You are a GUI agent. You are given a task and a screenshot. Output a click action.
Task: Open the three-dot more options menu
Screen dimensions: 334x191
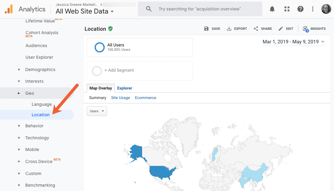click(313, 9)
